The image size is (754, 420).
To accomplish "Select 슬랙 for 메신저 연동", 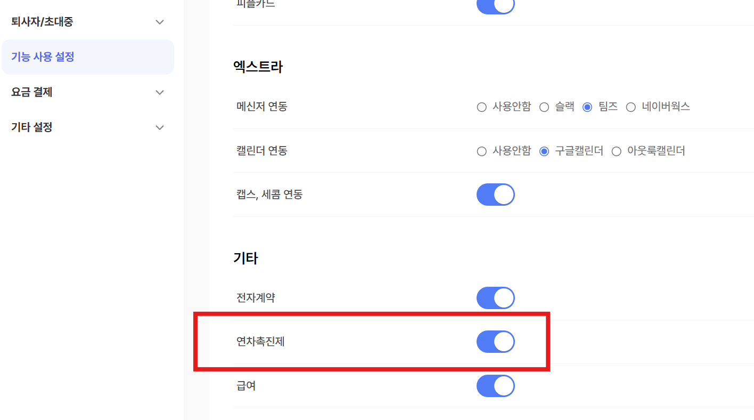I will [x=544, y=107].
